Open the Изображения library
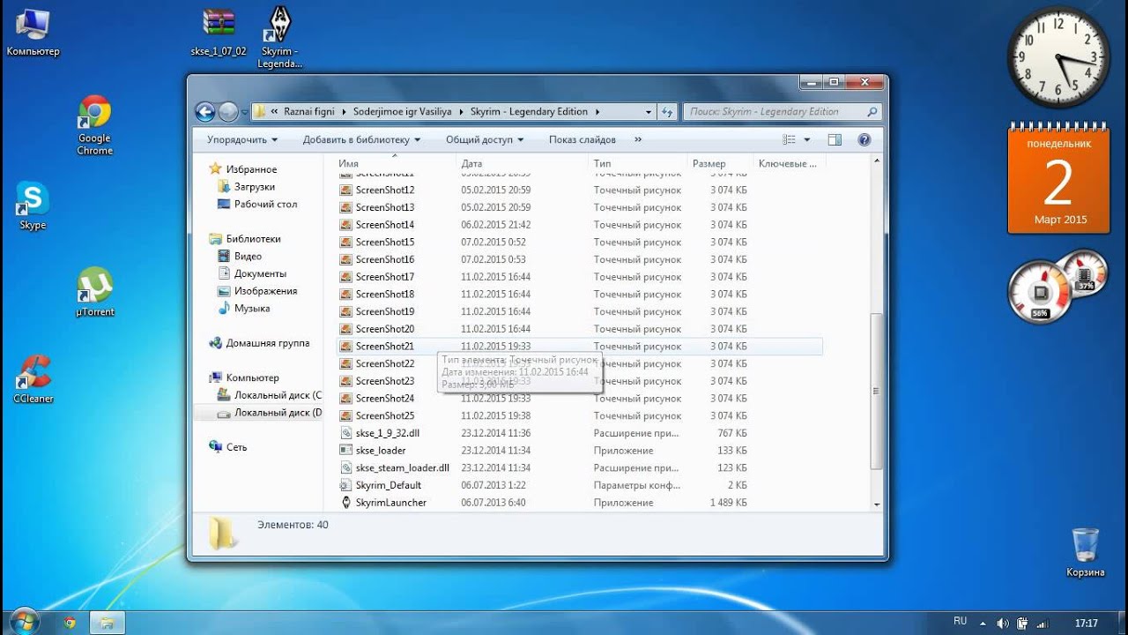 (x=265, y=291)
